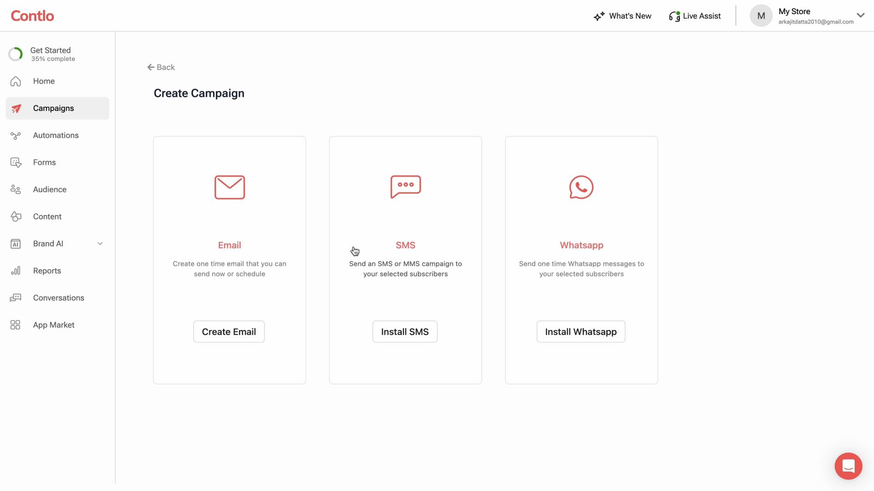Click the Create Campaign heading
Viewport: 874px width, 491px height.
click(199, 93)
